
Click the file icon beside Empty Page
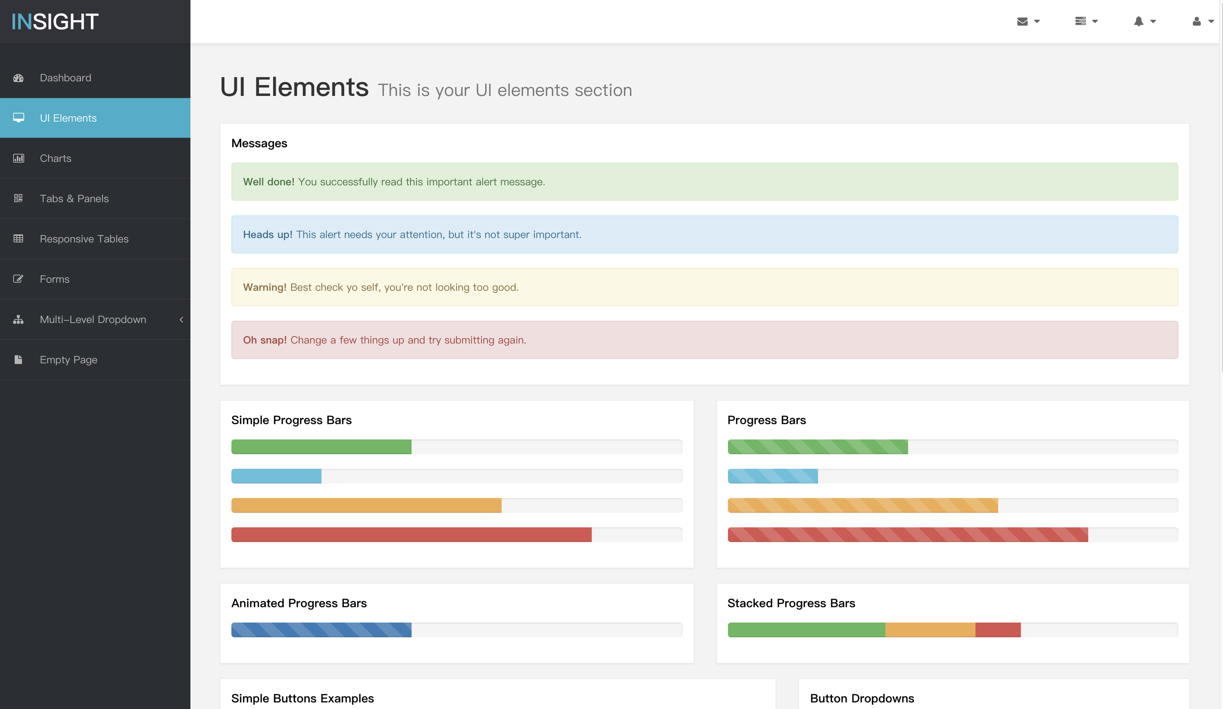point(19,360)
